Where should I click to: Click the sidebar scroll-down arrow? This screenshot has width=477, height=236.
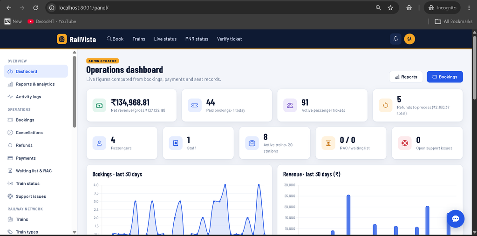tap(75, 232)
